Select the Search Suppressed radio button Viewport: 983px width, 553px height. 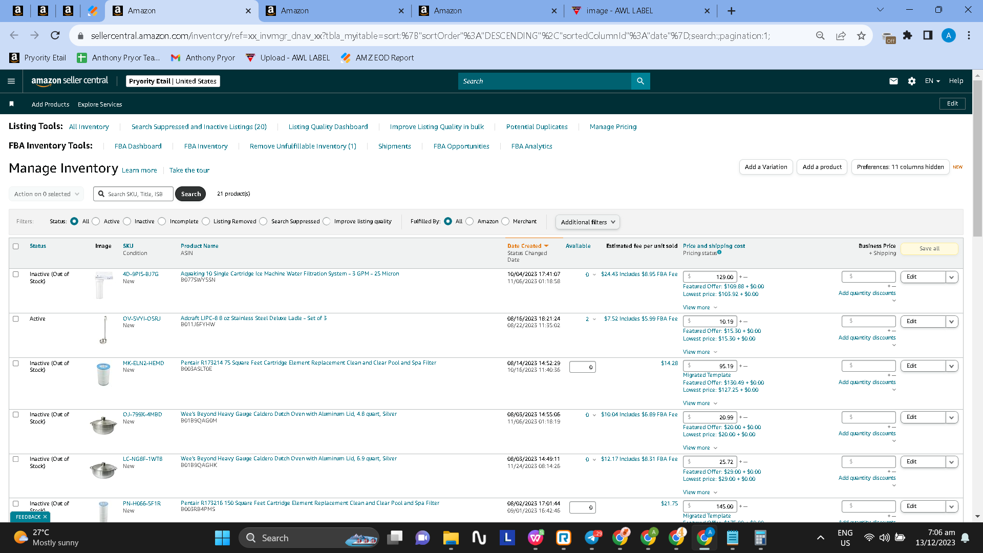pos(263,221)
